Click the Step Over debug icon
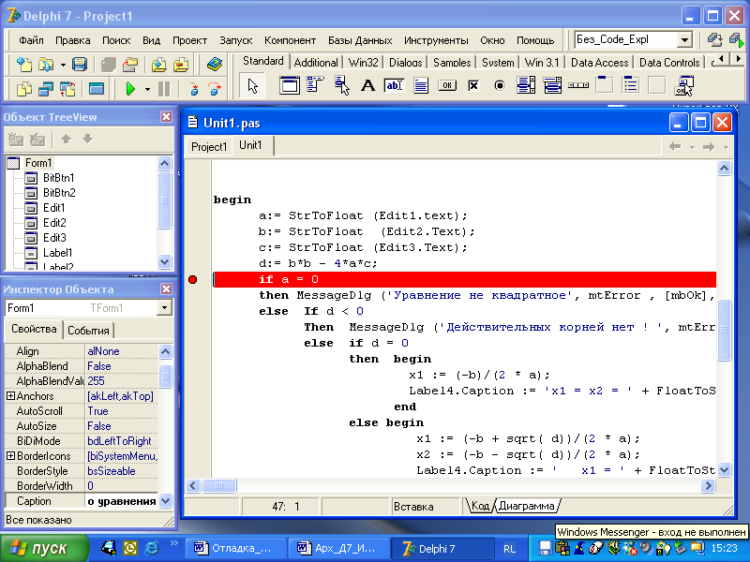 [215, 89]
